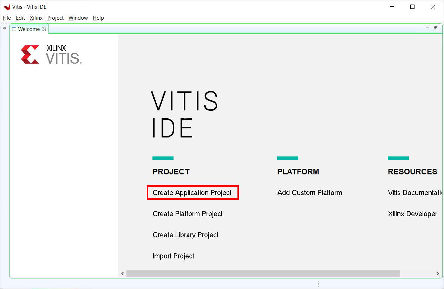This screenshot has height=289, width=444.
Task: Close the Welcome tab with its X icon
Action: pyautogui.click(x=44, y=29)
